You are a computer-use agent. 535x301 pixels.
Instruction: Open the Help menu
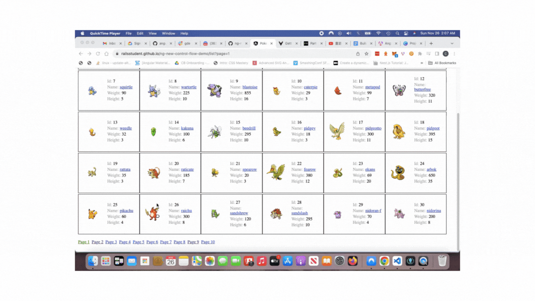coord(184,33)
